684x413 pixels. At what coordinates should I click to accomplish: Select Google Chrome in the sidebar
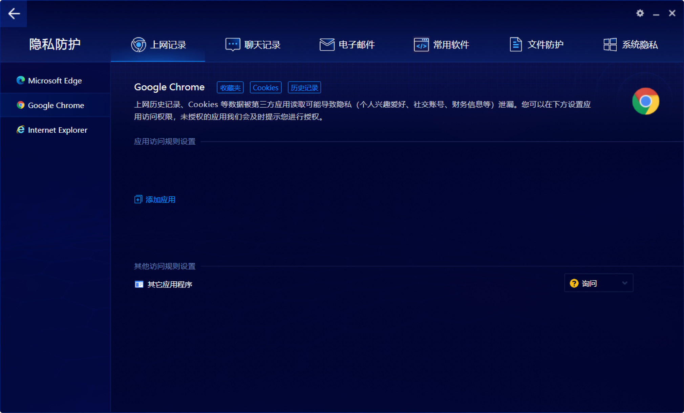click(56, 105)
